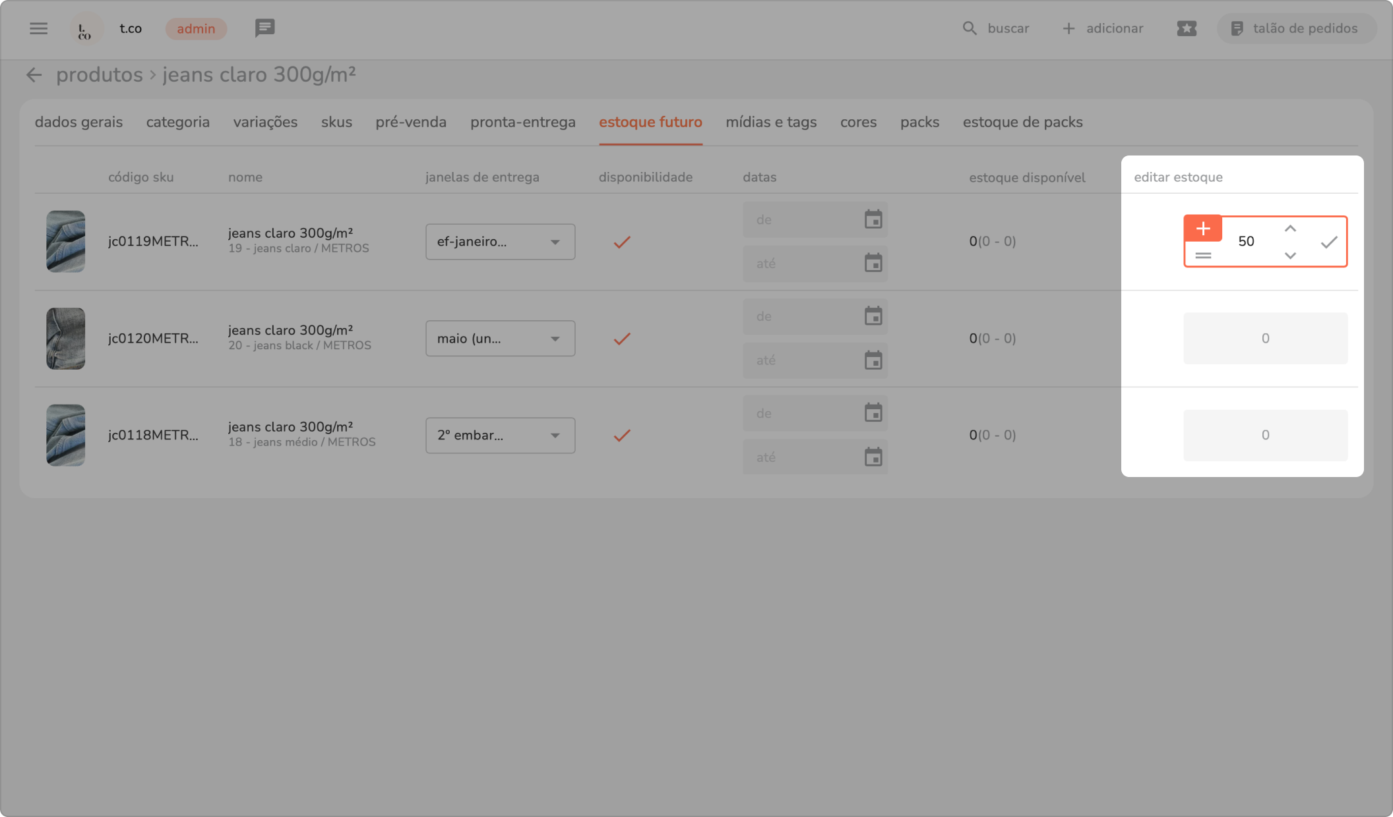
Task: Increase stock value with up arrow
Action: [1290, 229]
